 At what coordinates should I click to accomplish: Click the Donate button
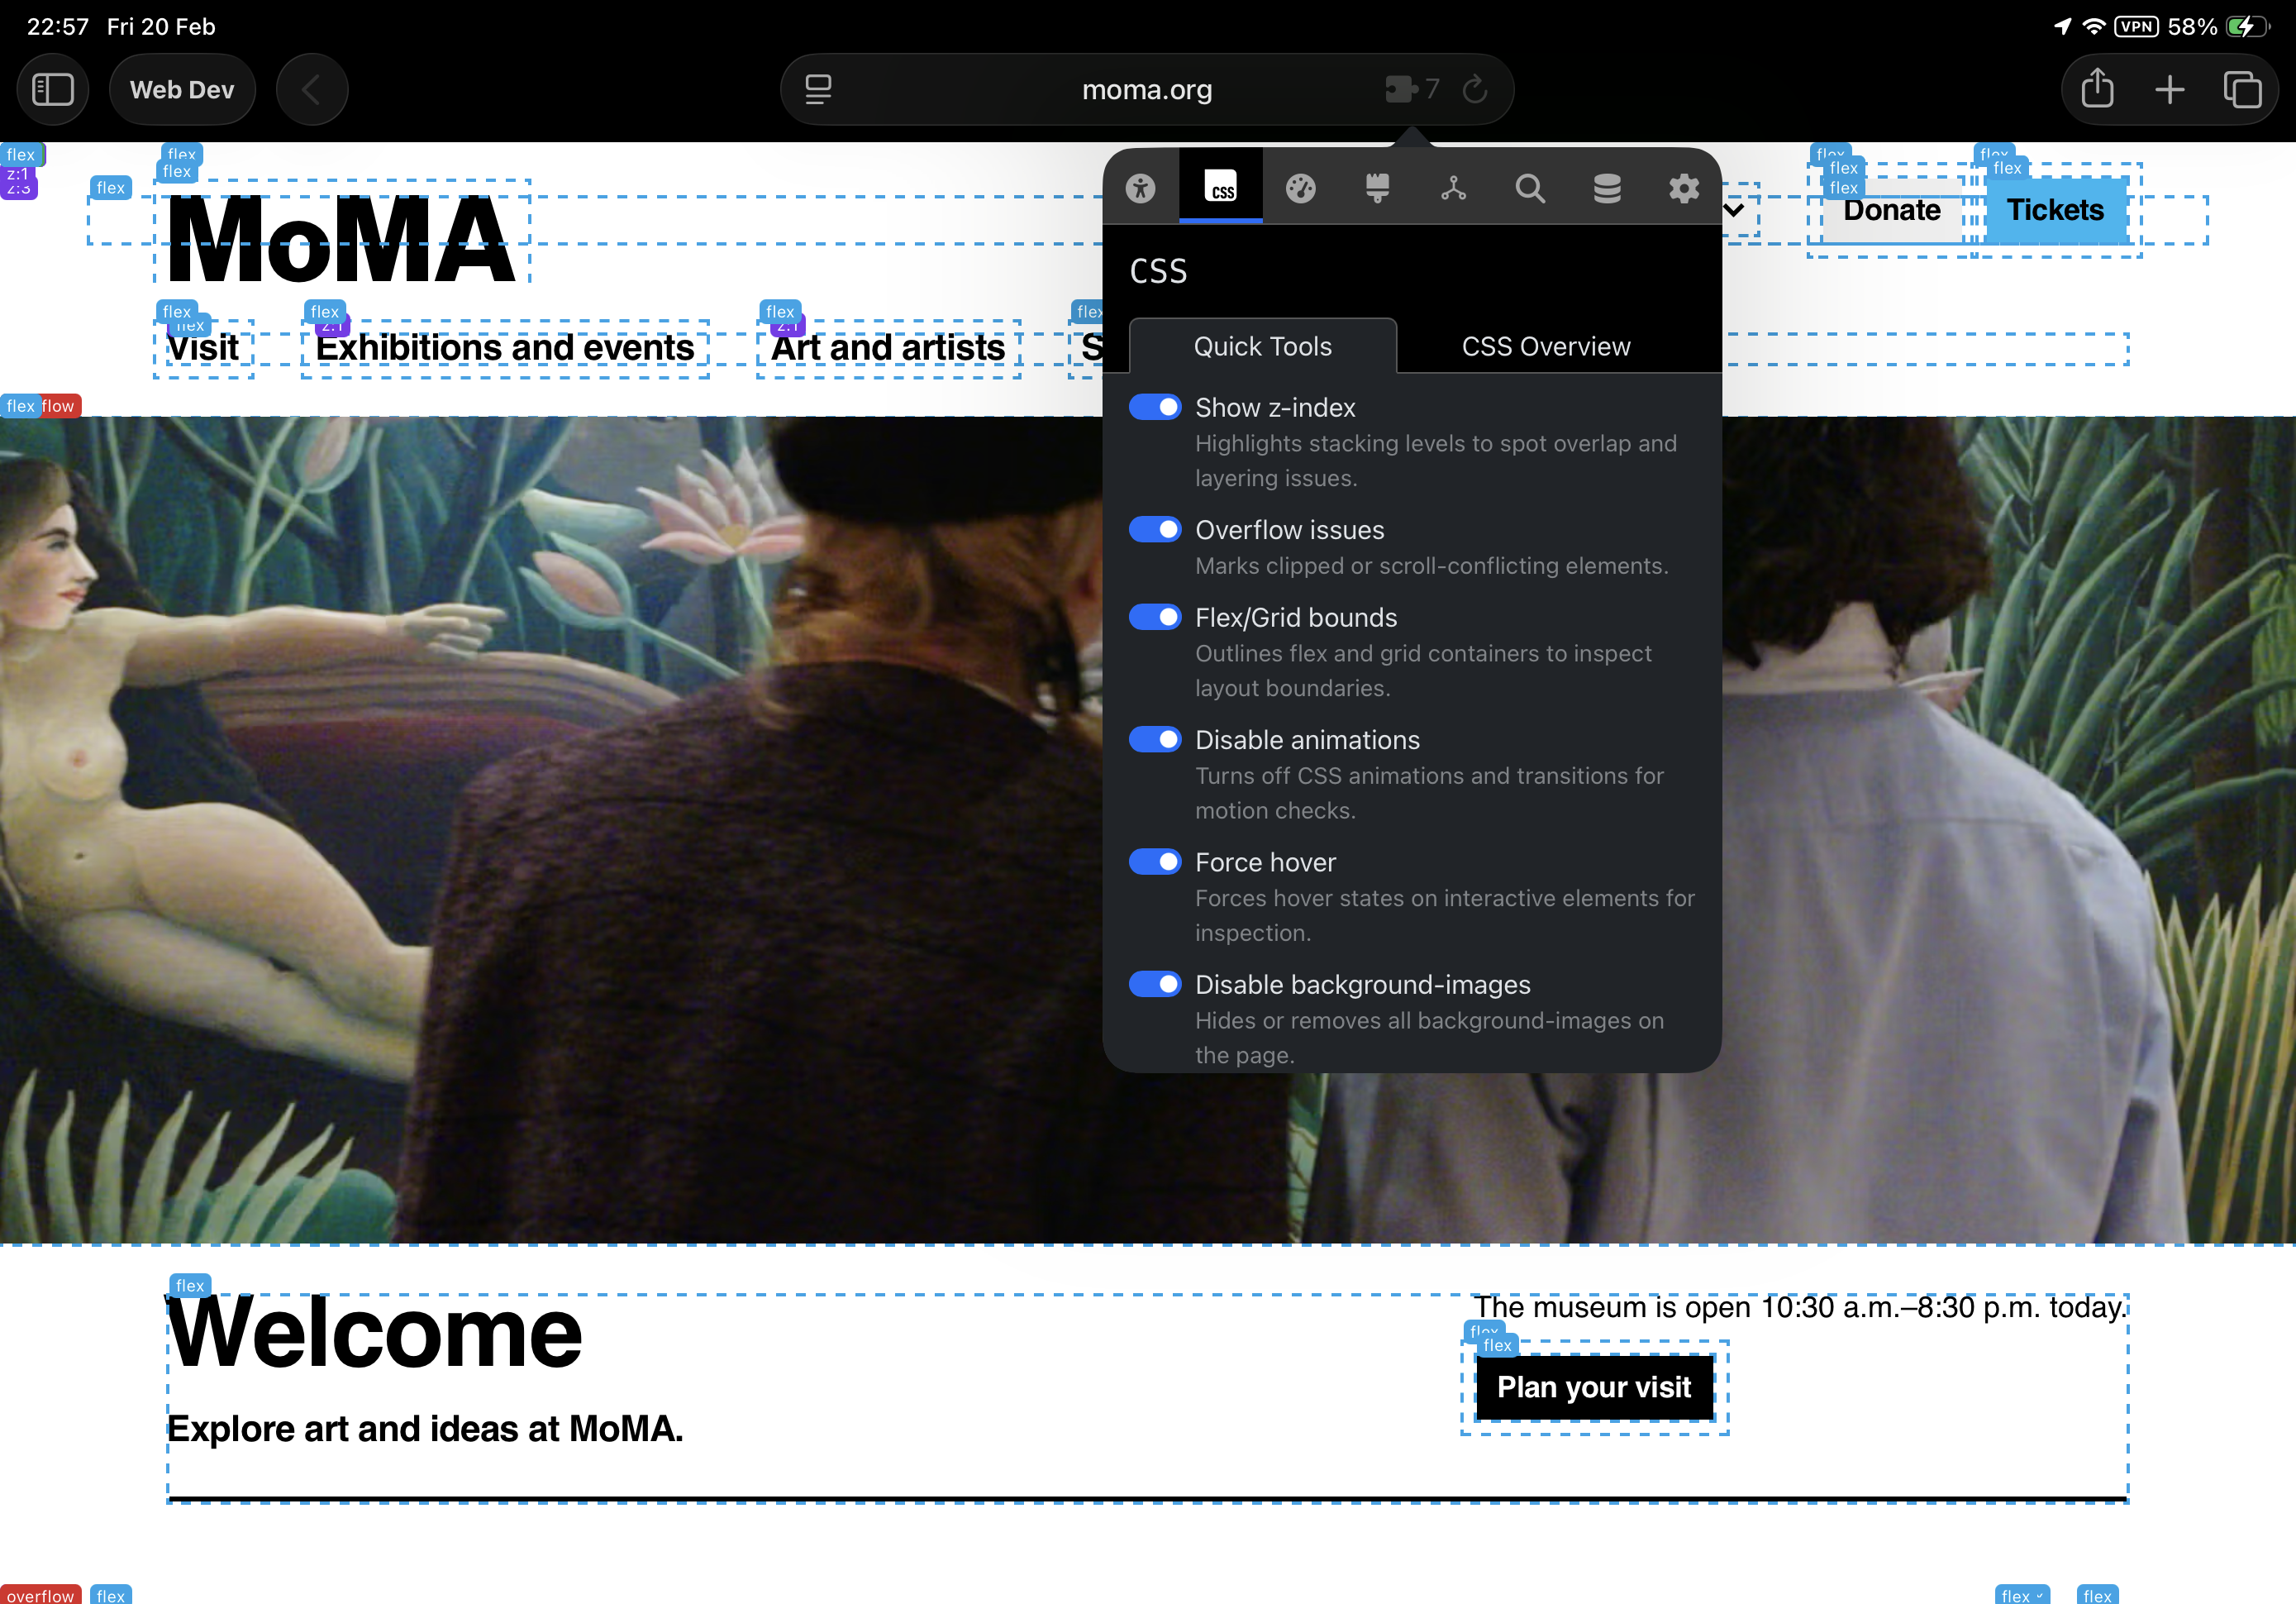1892,210
